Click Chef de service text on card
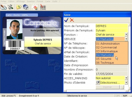Image resolution: width=132 pixels, height=97 pixels. coord(43,44)
